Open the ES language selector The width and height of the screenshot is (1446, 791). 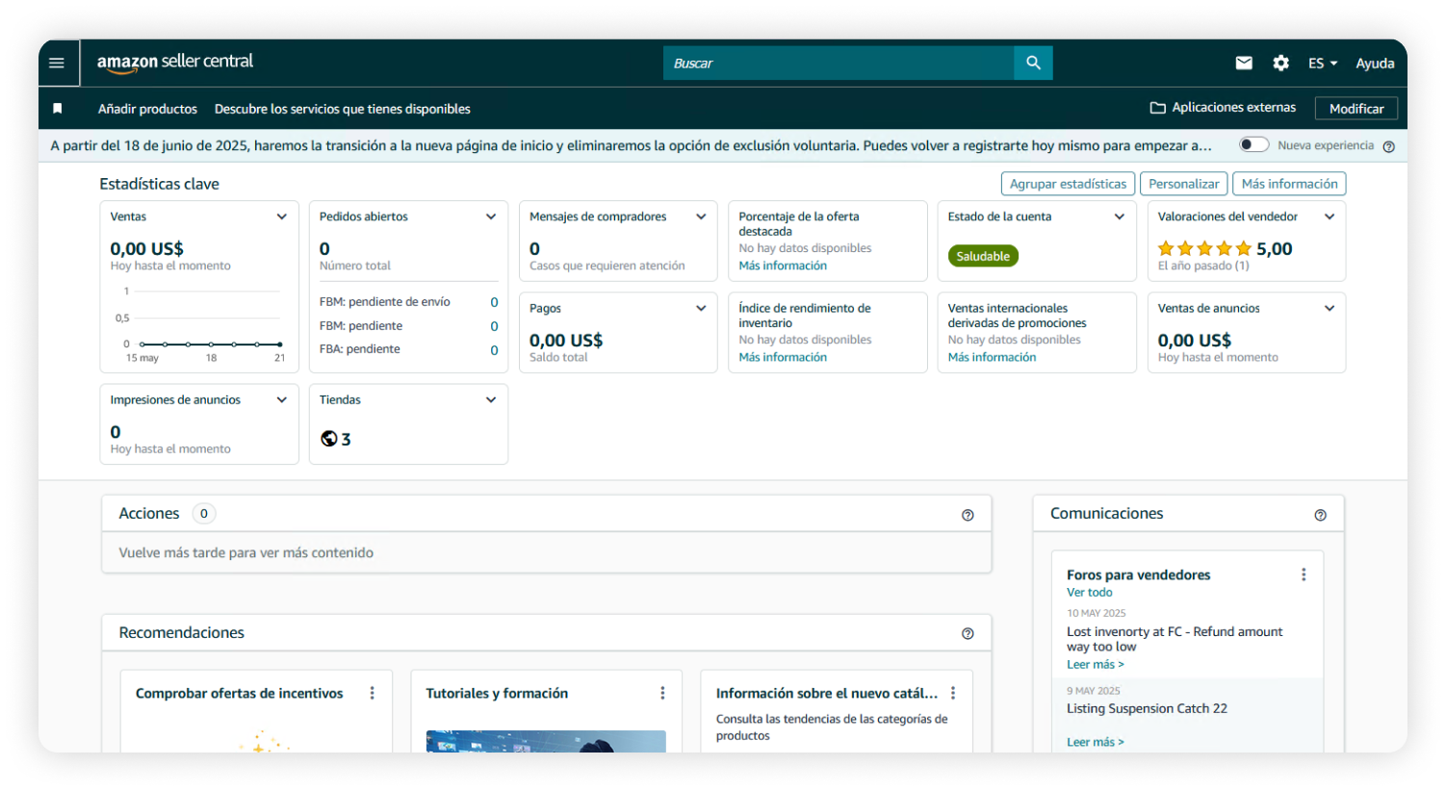(x=1323, y=64)
